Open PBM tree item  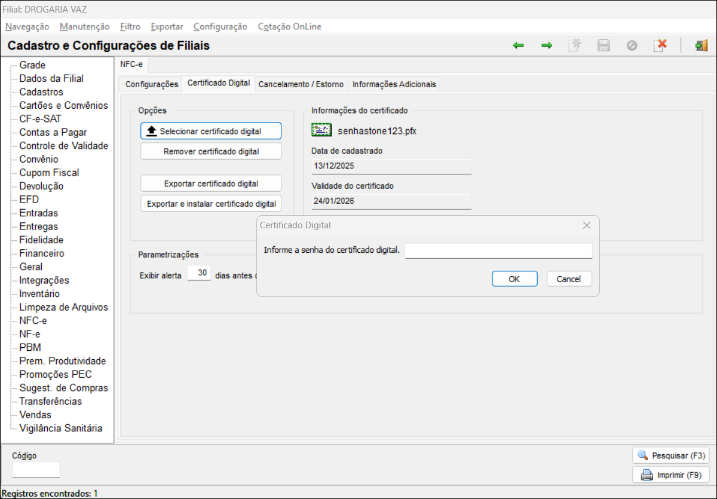point(30,347)
